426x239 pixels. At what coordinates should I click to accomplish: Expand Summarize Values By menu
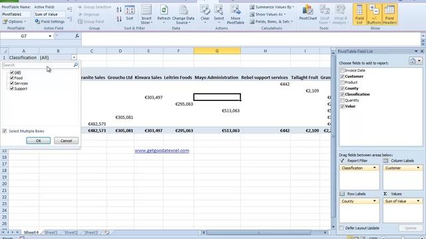(272, 7)
